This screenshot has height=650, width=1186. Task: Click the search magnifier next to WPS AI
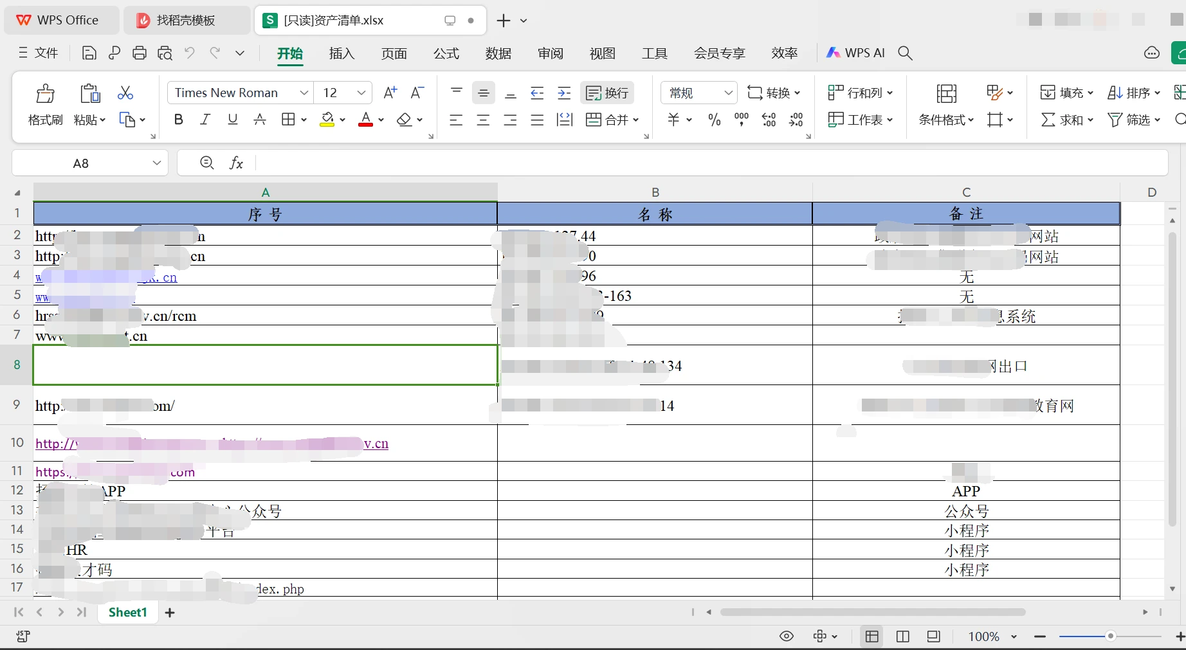click(905, 53)
